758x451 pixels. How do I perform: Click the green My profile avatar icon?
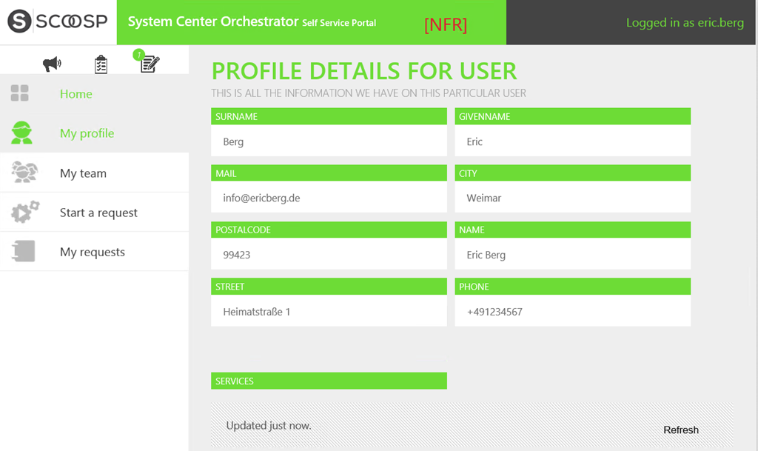[21, 133]
